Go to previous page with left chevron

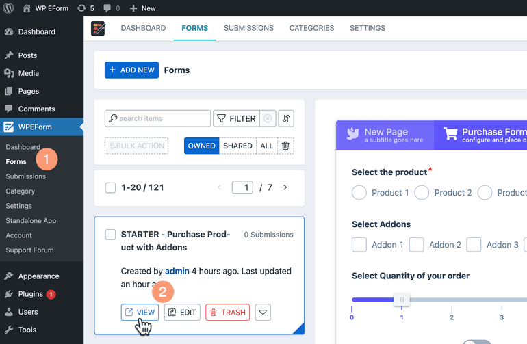coord(219,187)
